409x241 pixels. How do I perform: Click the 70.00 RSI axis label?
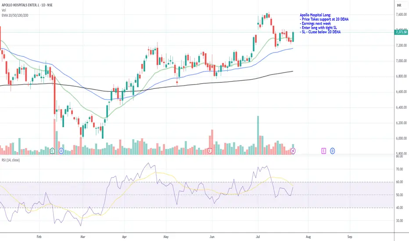point(399,169)
